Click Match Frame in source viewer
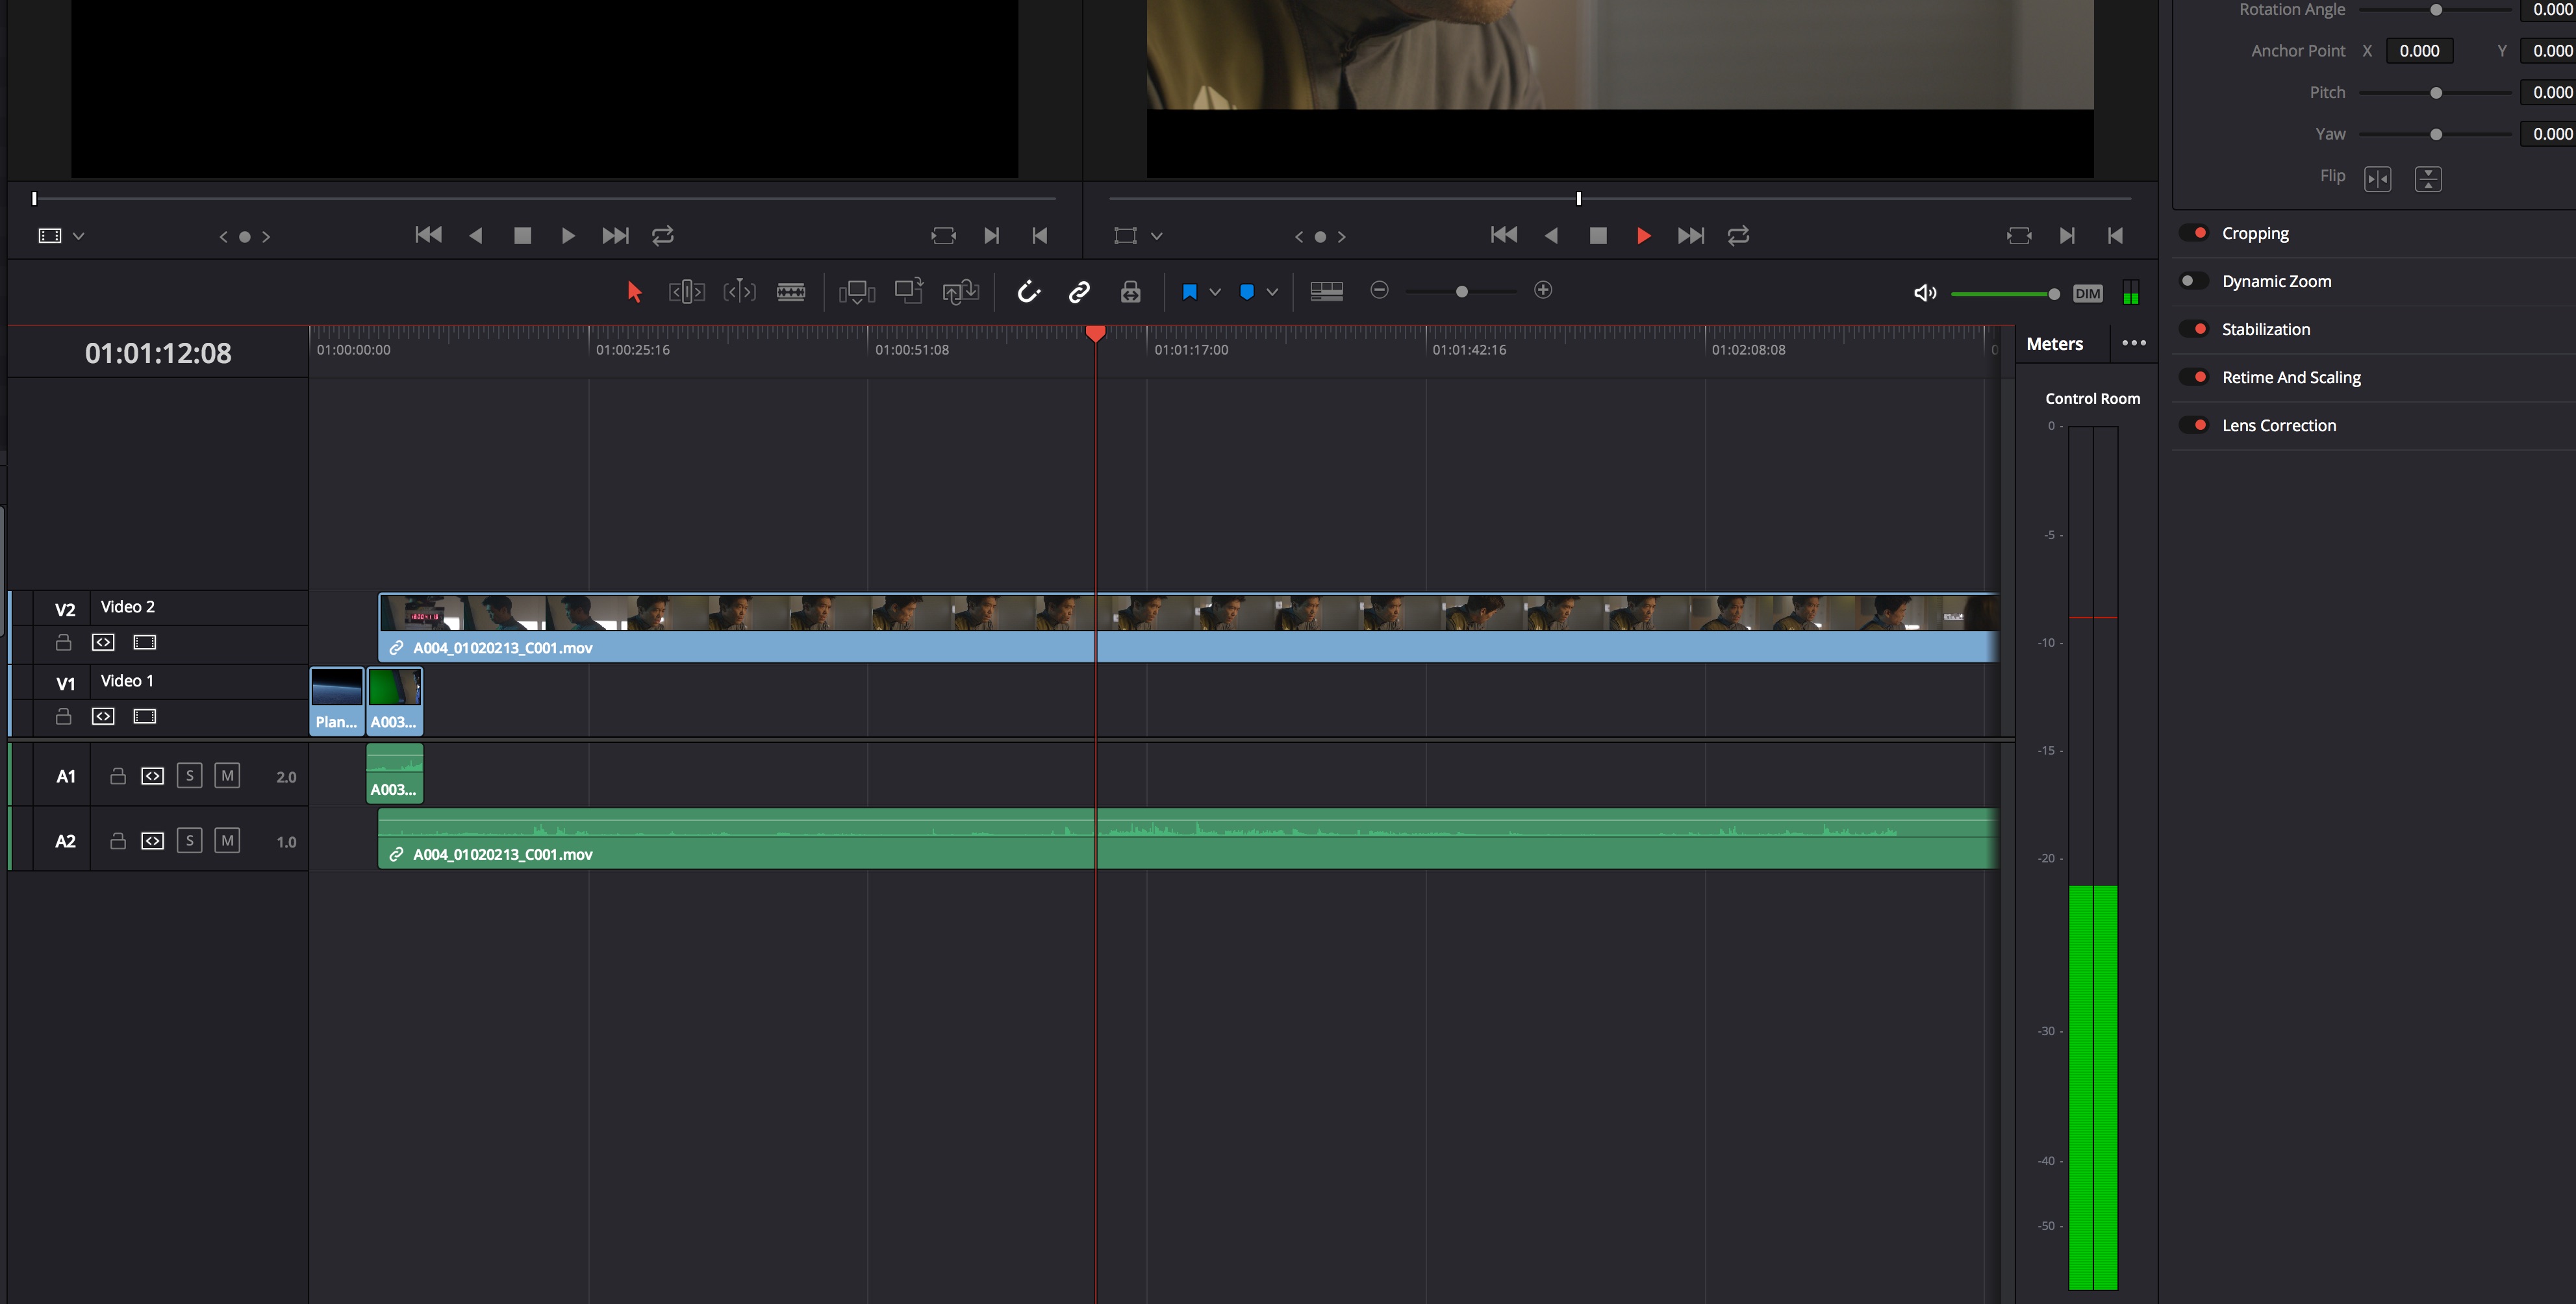The height and width of the screenshot is (1304, 2576). coord(943,236)
